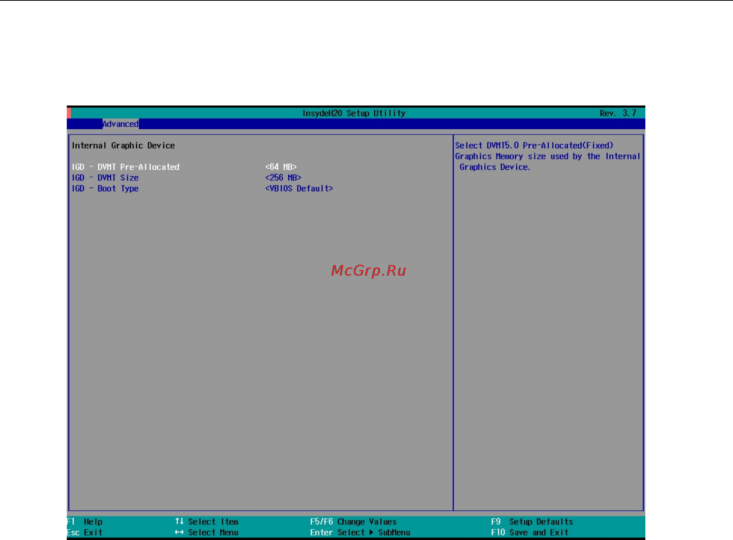This screenshot has height=540, width=733.
Task: Select IGD - DVMT Pre-Allocated setting
Action: point(126,167)
